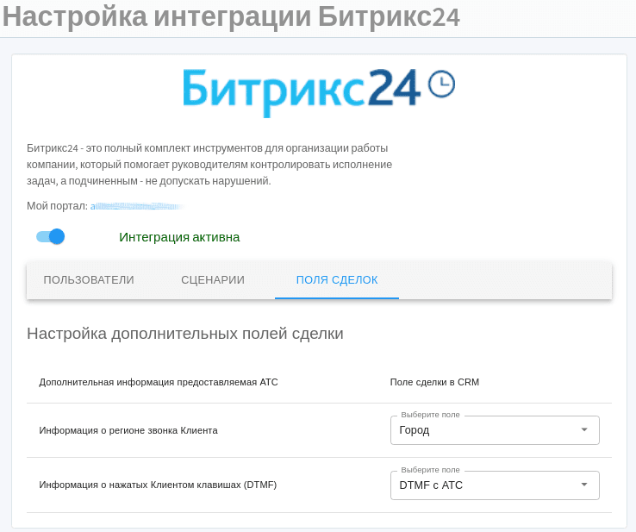636x532 pixels.
Task: Click the Настройка дополнительных полей сделки heading
Action: [x=185, y=334]
